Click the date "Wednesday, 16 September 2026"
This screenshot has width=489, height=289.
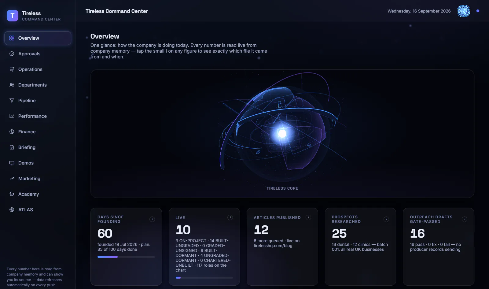[x=419, y=11]
